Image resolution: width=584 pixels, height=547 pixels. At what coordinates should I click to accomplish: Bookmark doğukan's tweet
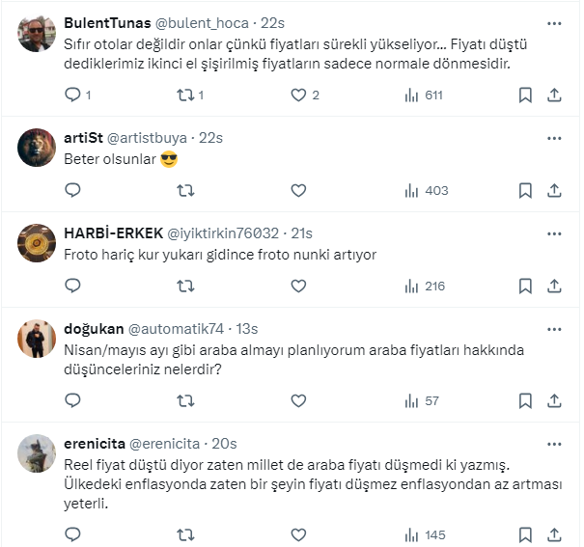tap(525, 400)
